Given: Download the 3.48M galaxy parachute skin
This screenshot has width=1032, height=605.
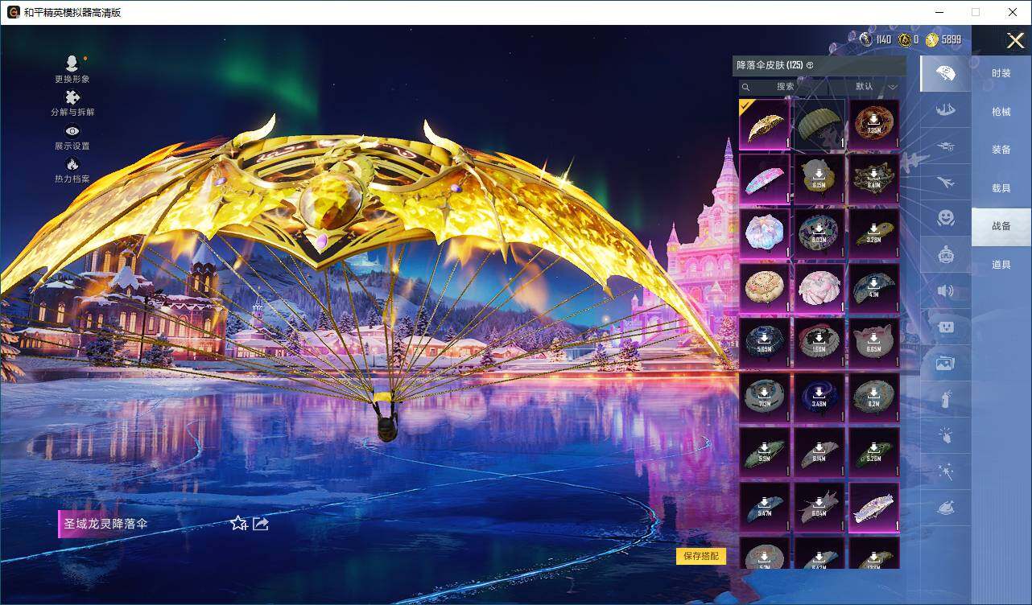Looking at the screenshot, I should coord(819,398).
